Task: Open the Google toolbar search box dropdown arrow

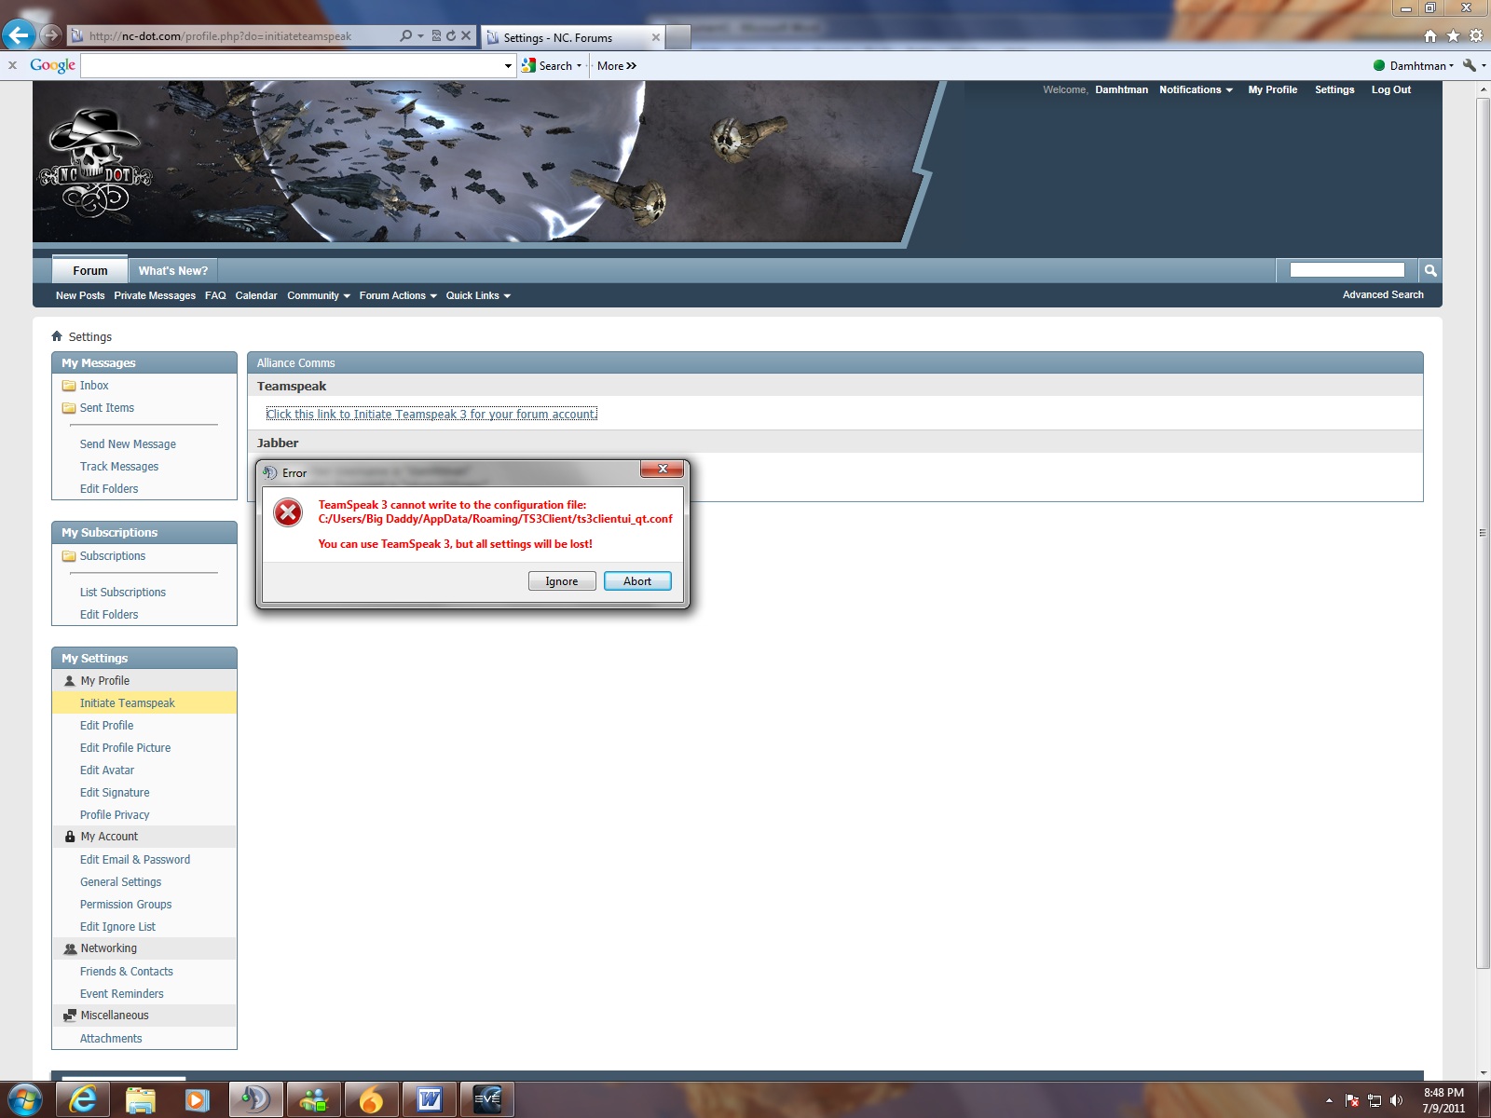Action: (x=508, y=65)
